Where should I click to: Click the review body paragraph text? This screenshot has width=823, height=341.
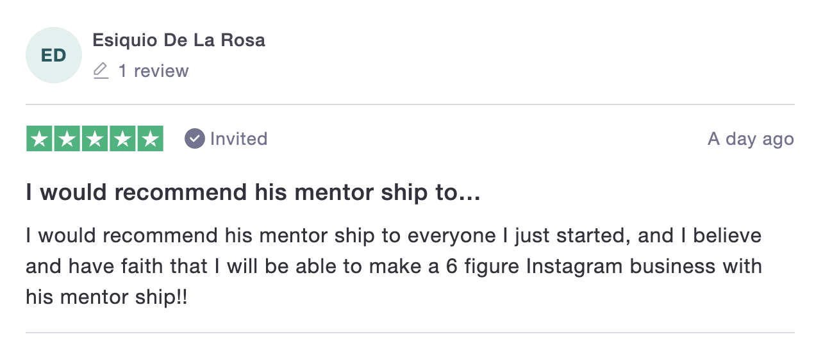394,266
